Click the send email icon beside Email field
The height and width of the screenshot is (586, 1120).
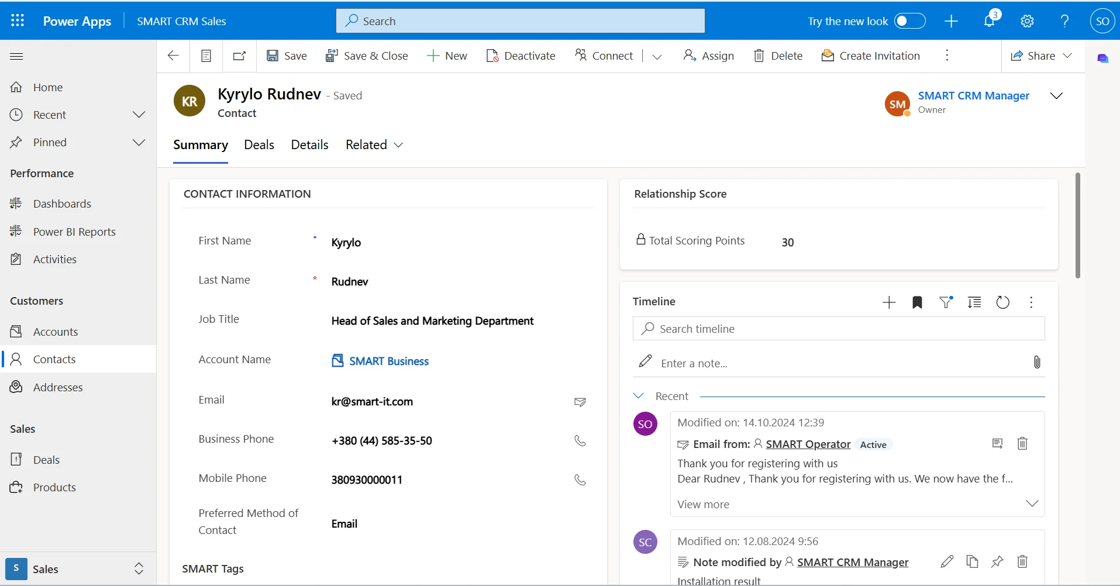pos(580,402)
